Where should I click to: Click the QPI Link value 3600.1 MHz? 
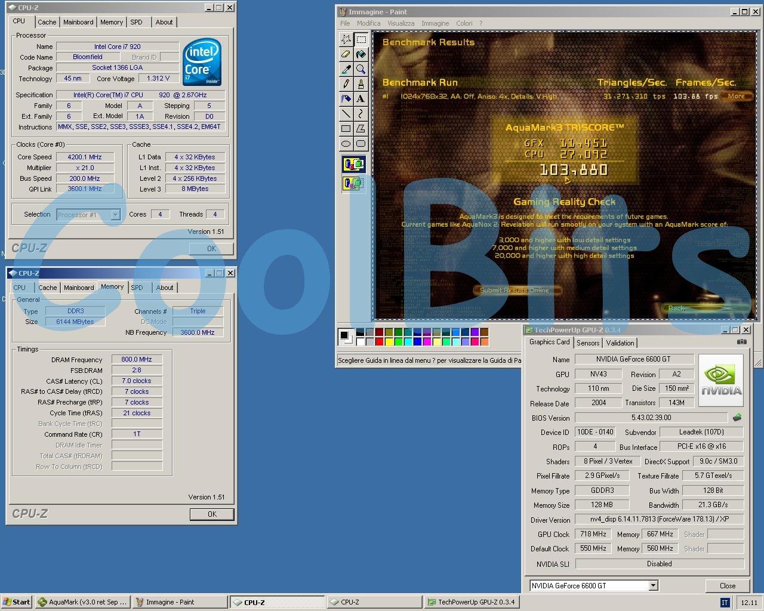85,189
